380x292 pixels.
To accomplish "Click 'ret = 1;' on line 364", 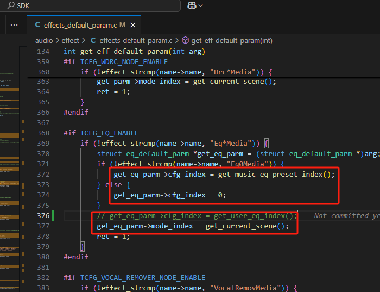I will [113, 92].
